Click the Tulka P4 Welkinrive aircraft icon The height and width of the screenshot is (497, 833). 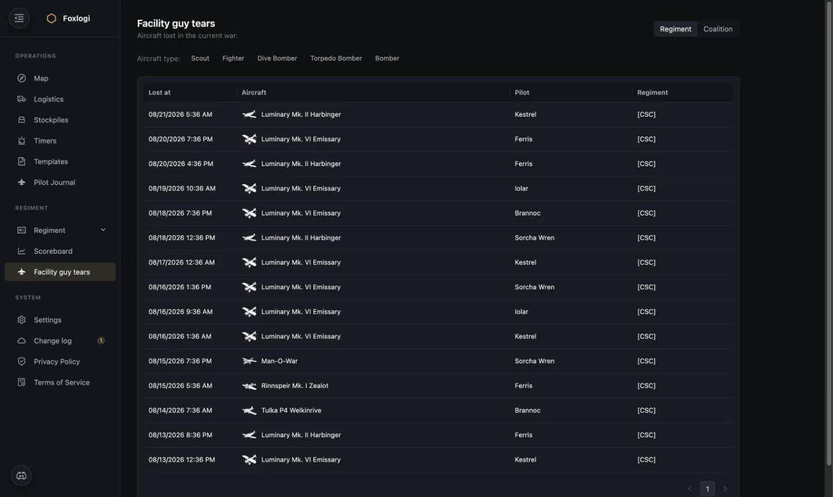[249, 410]
